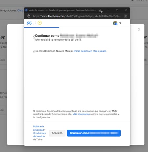Click the yellow Ticker app icon
The height and width of the screenshot is (152, 148).
tap(40, 23)
